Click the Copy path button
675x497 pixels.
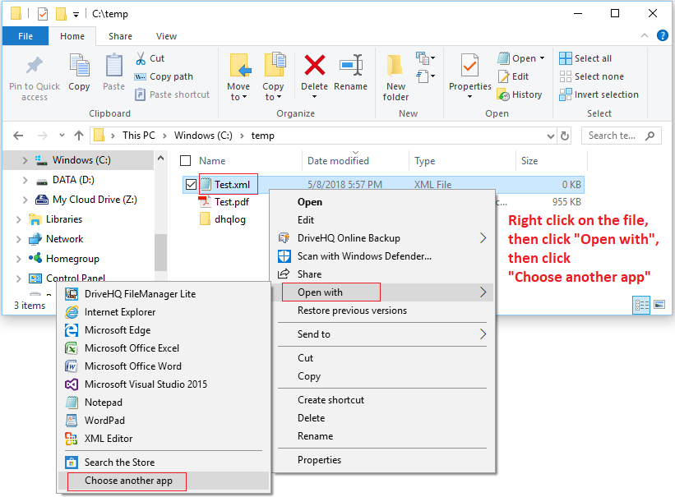pyautogui.click(x=170, y=76)
